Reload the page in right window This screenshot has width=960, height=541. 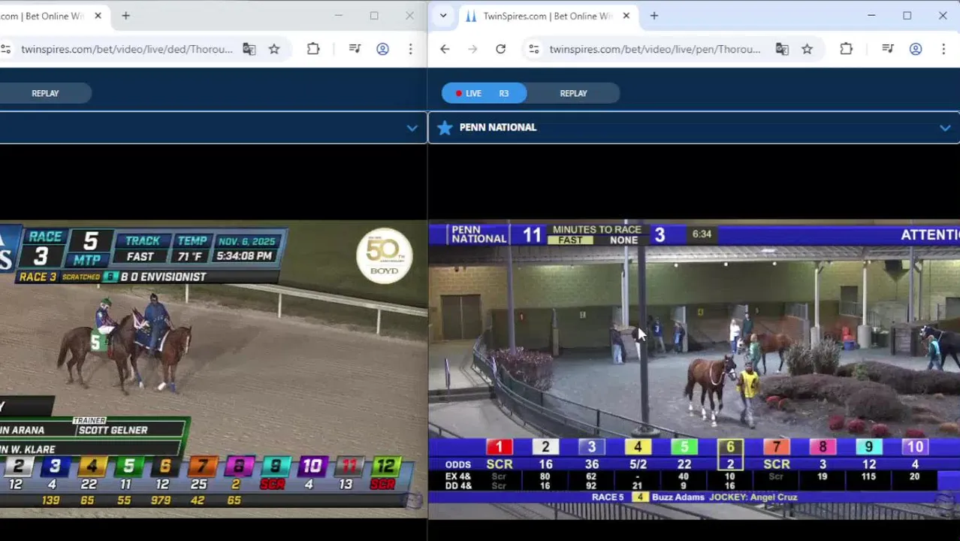click(500, 50)
